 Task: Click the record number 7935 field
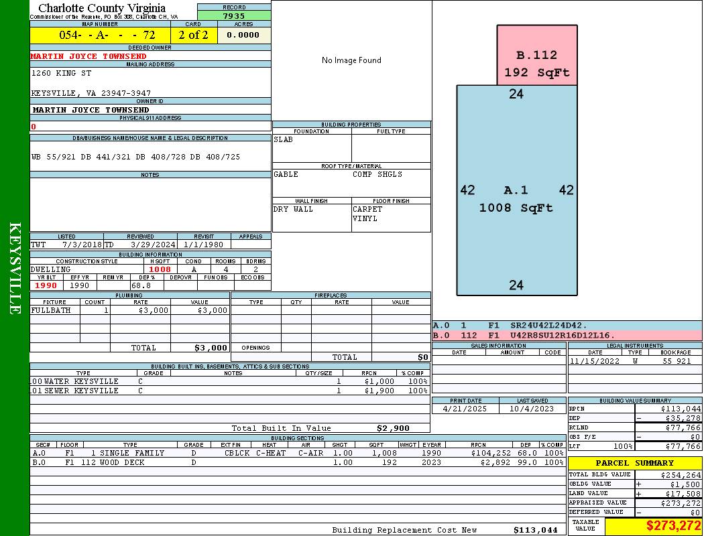(234, 15)
